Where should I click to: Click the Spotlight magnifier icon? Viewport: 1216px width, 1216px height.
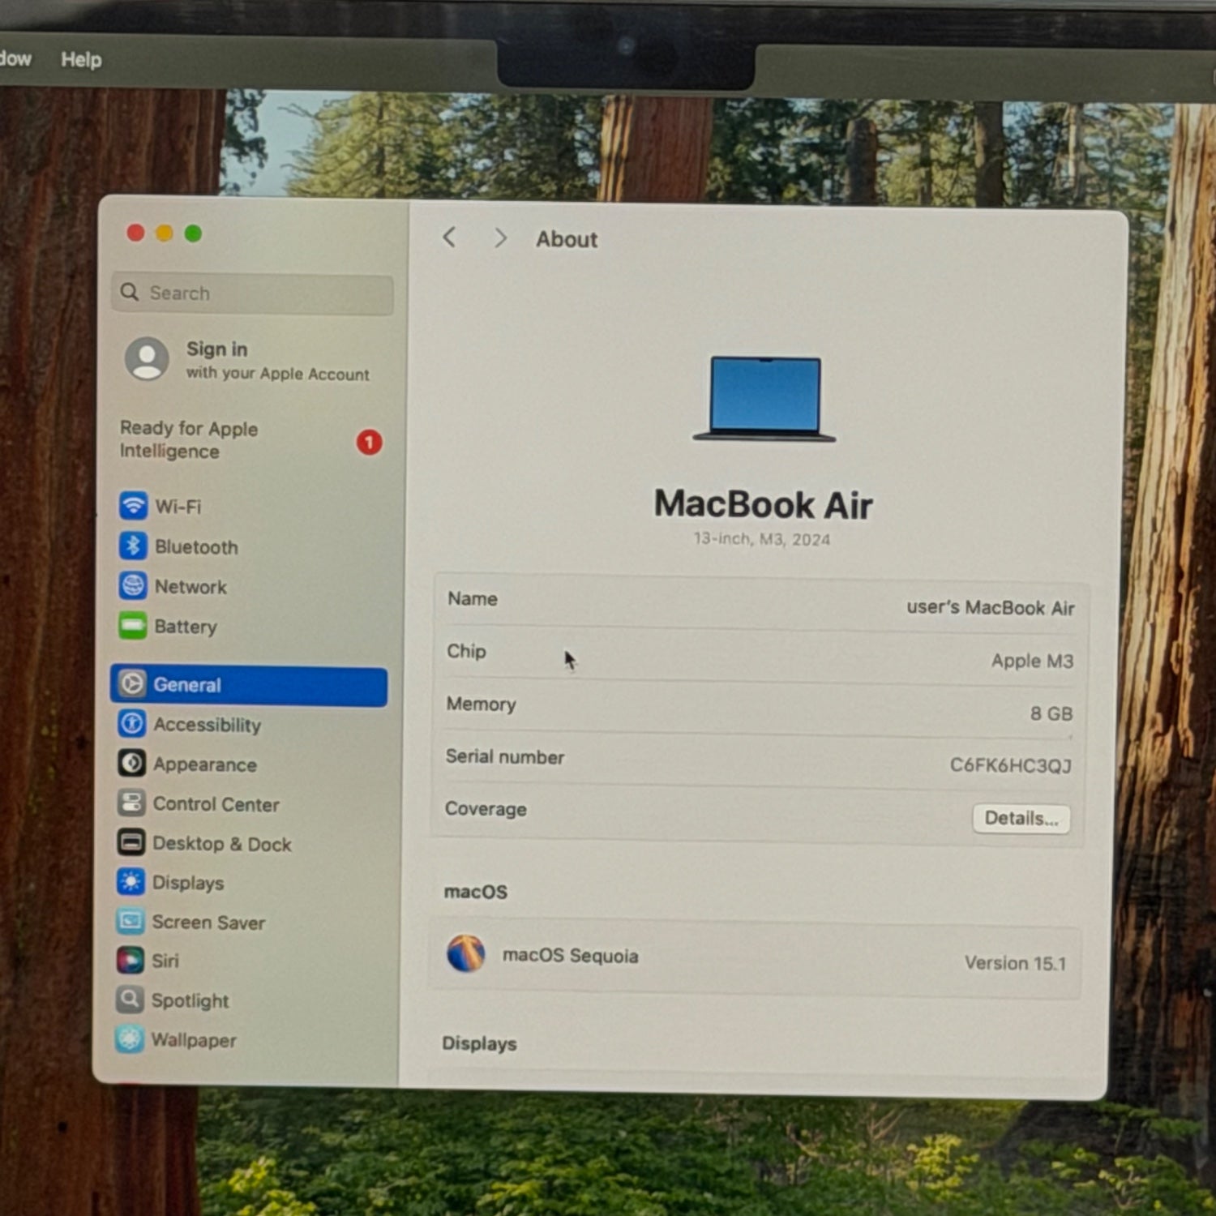click(130, 1000)
